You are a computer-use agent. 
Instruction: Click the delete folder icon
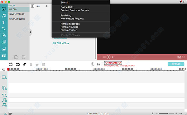24,57
